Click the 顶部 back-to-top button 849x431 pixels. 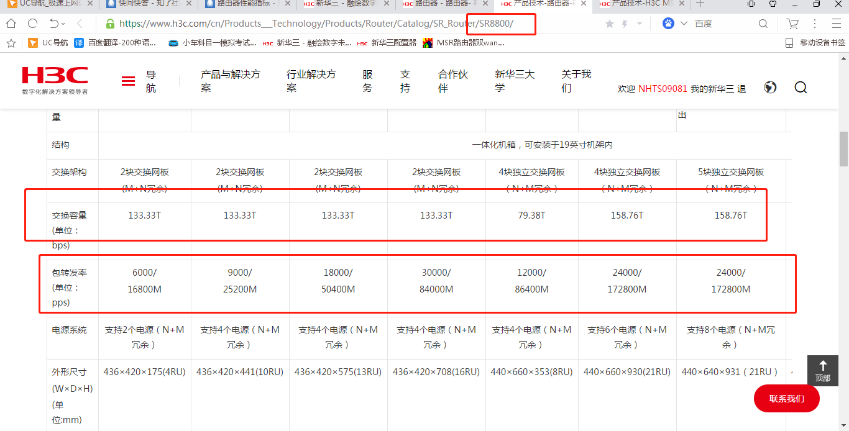[823, 371]
